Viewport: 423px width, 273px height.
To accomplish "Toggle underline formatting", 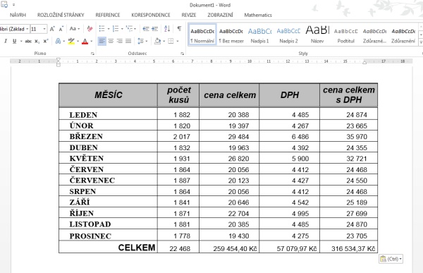I will [x=14, y=41].
